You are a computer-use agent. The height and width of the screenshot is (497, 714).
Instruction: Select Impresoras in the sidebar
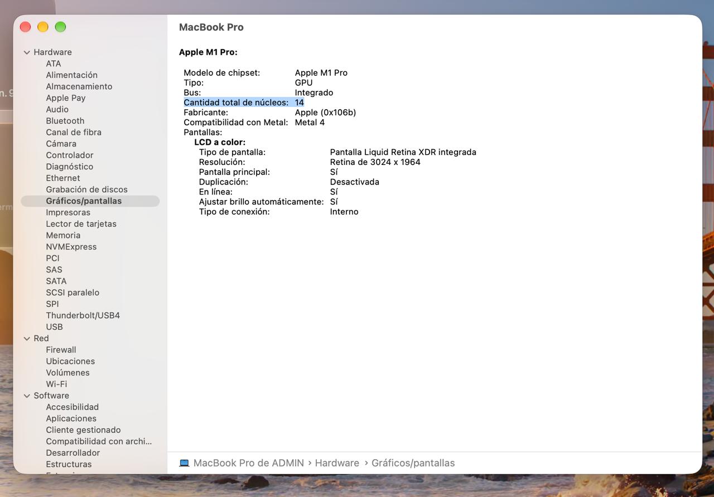coord(67,212)
